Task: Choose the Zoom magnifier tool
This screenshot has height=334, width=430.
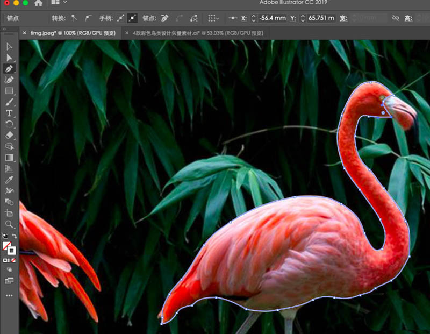Action: [9, 224]
